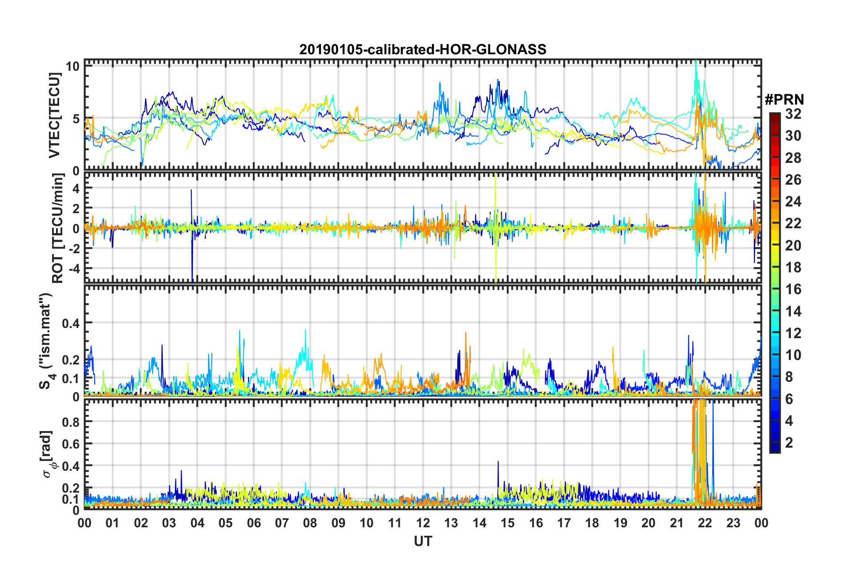Click the sigma-phi axis tick label 0.8
Image resolution: width=846 pixels, height=566 pixels.
point(71,421)
